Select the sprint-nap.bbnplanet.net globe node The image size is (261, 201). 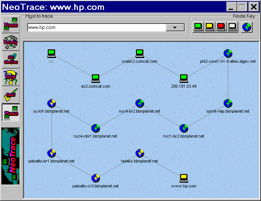pos(228,103)
